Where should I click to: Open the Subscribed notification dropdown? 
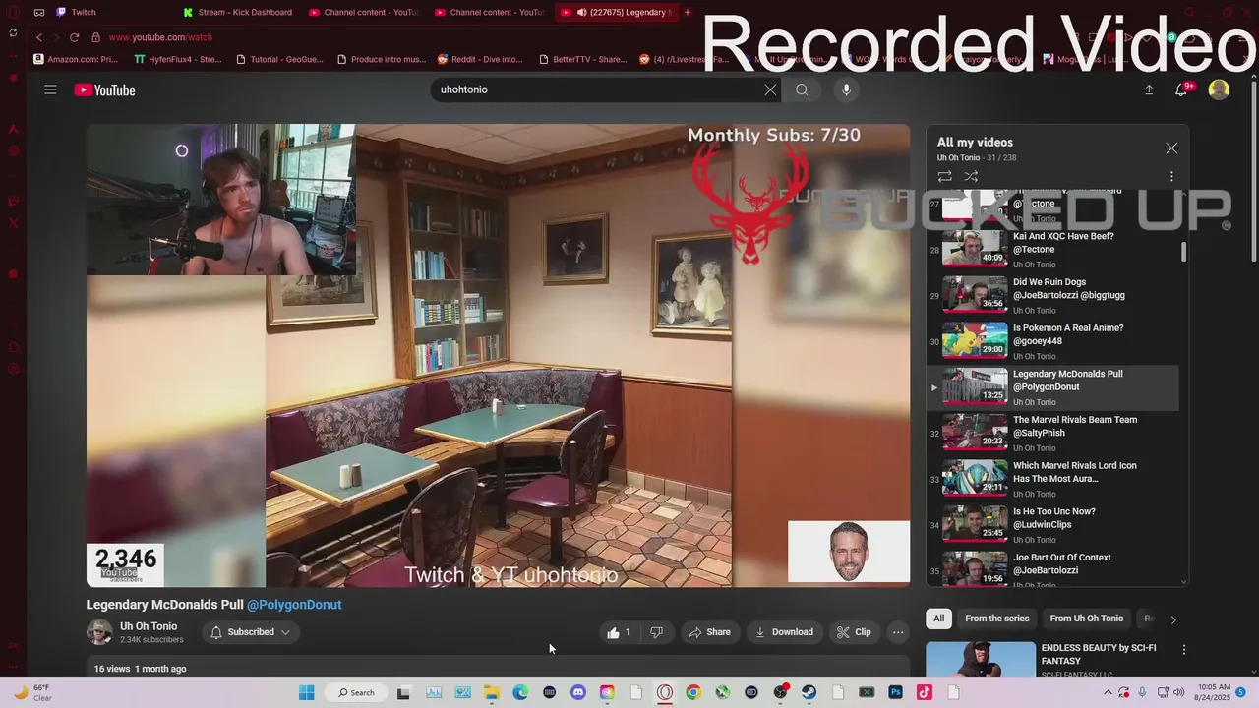point(250,632)
